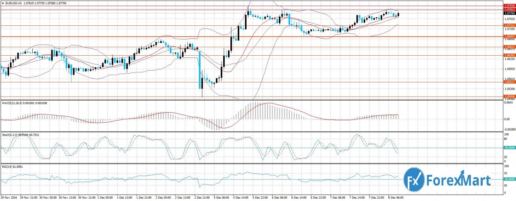Select the 1.05517 orange level tag

coord(509,82)
